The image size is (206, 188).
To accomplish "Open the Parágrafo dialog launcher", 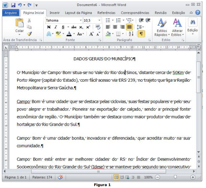I will (149, 40).
